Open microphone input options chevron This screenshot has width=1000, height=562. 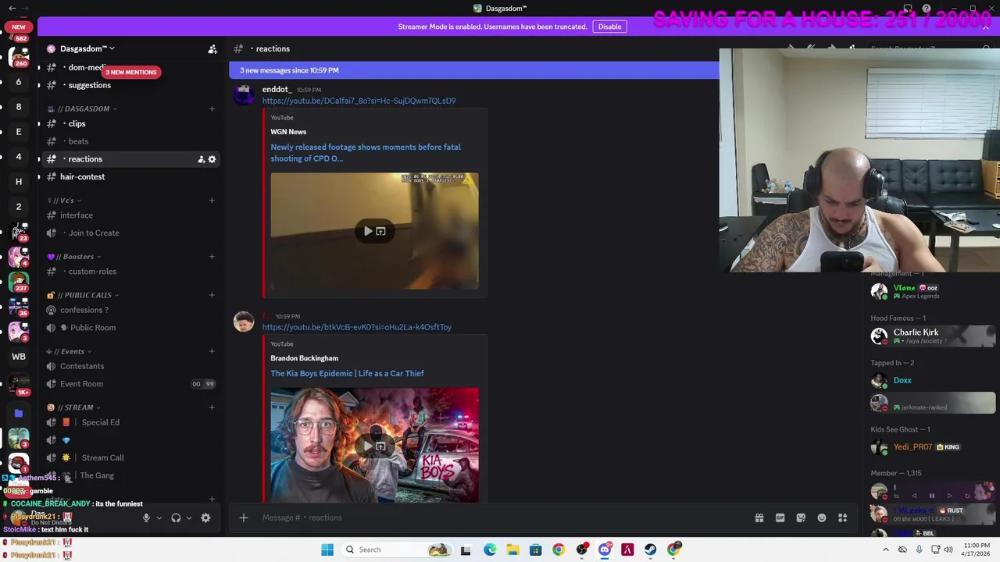pyautogui.click(x=159, y=518)
